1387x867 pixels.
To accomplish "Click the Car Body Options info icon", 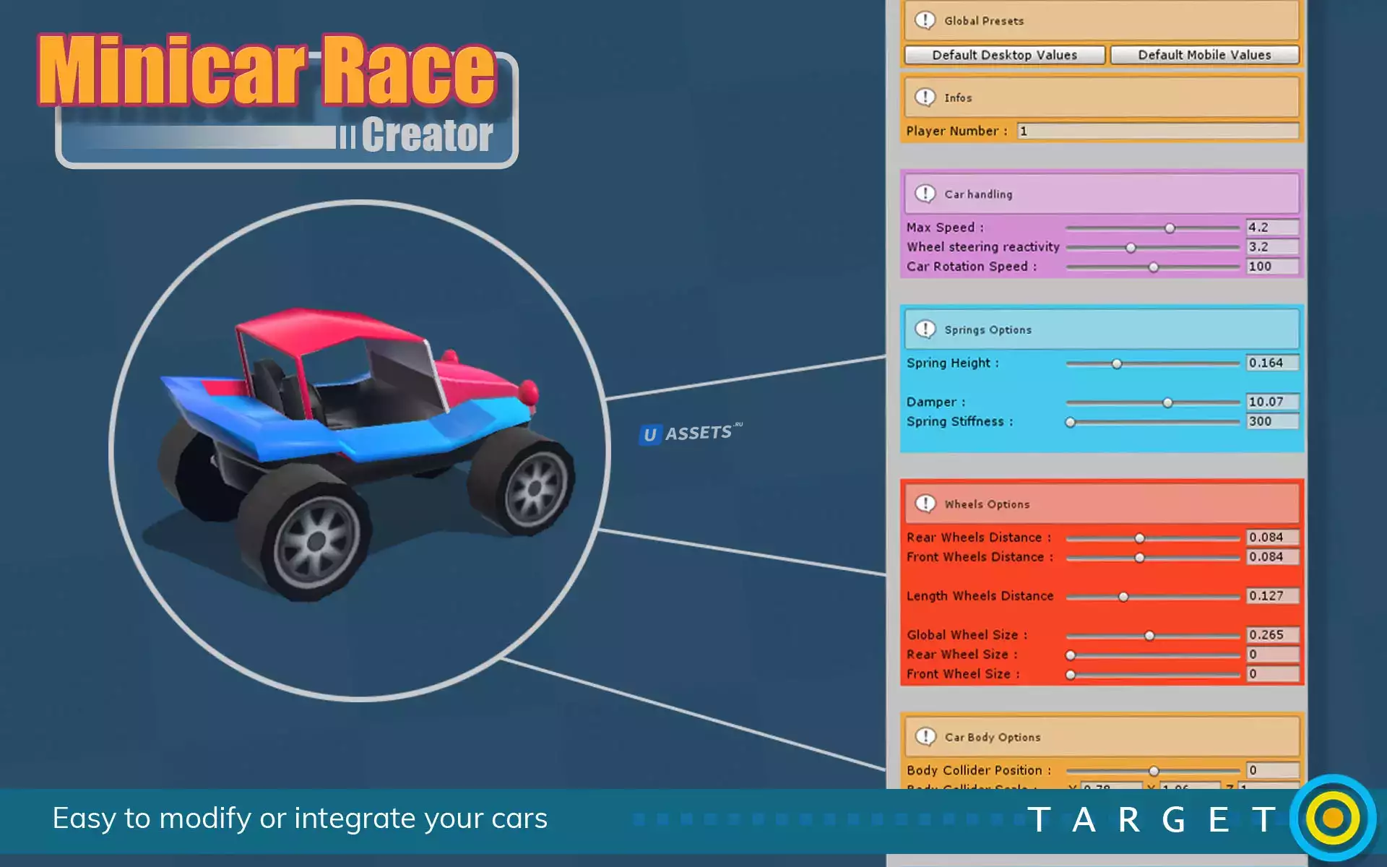I will coord(925,736).
